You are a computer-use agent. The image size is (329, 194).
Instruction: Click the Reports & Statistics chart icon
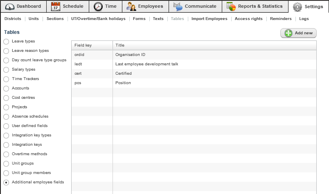pos(231,7)
